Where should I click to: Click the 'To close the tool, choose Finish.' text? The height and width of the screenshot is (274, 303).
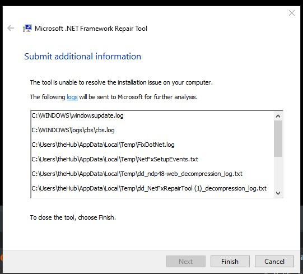[73, 217]
